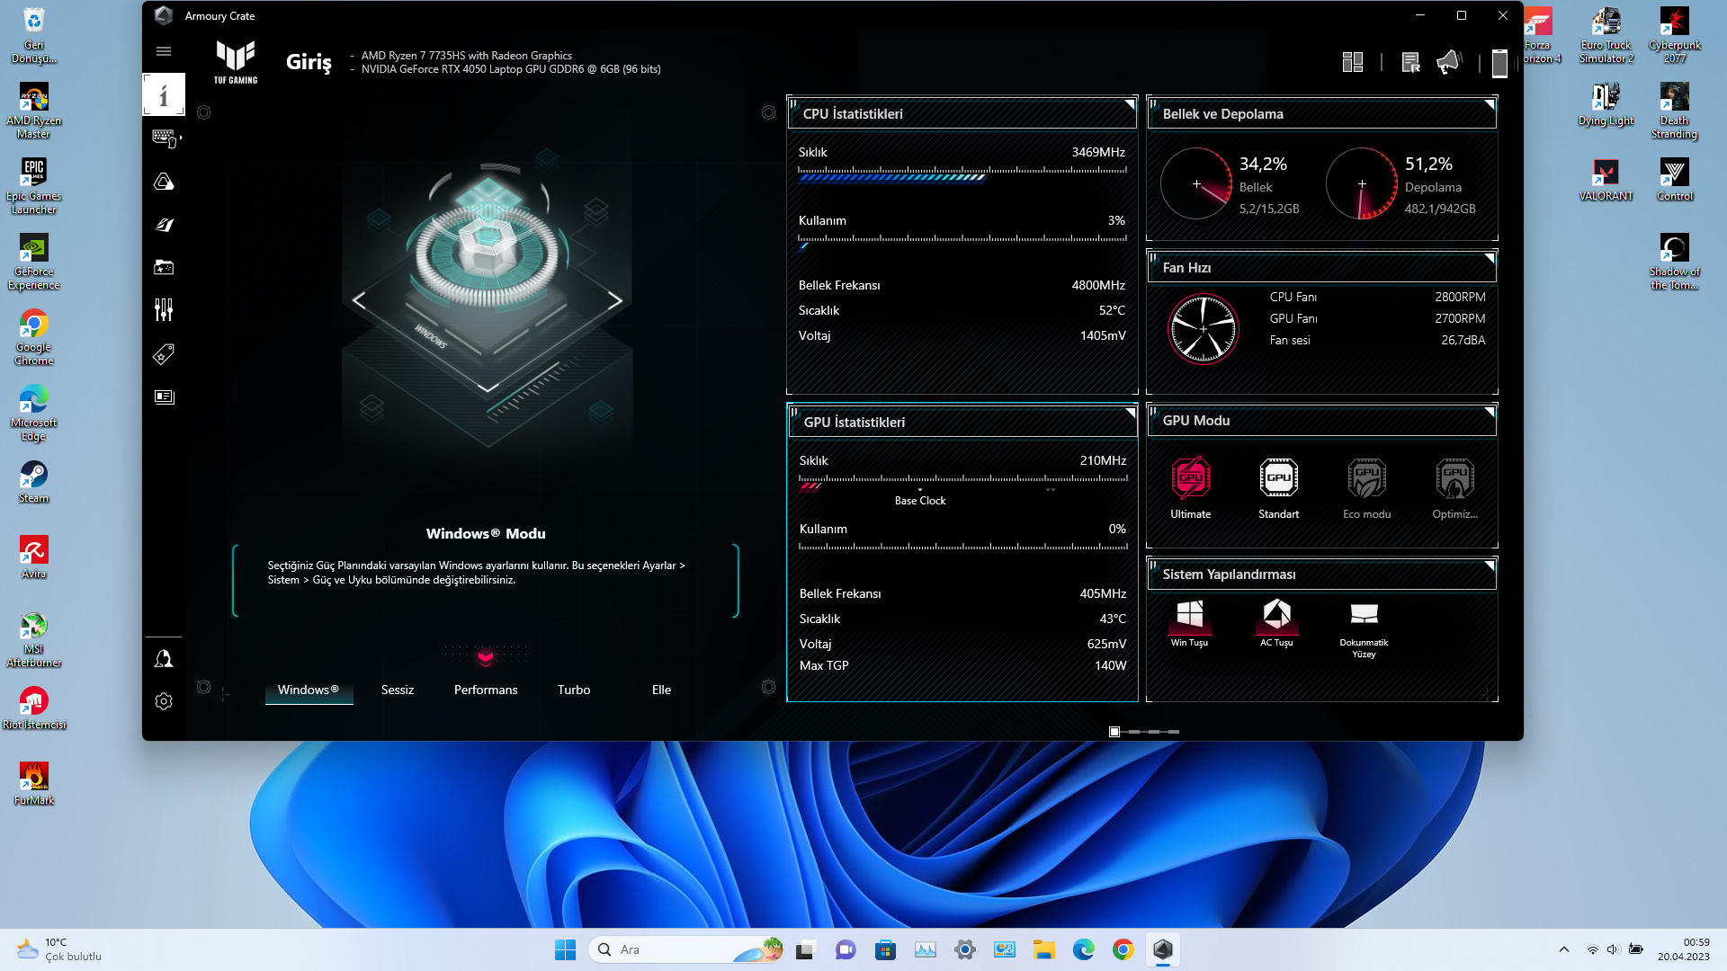Viewport: 1727px width, 971px height.
Task: Switch to Turbo operating mode tab
Action: point(574,690)
